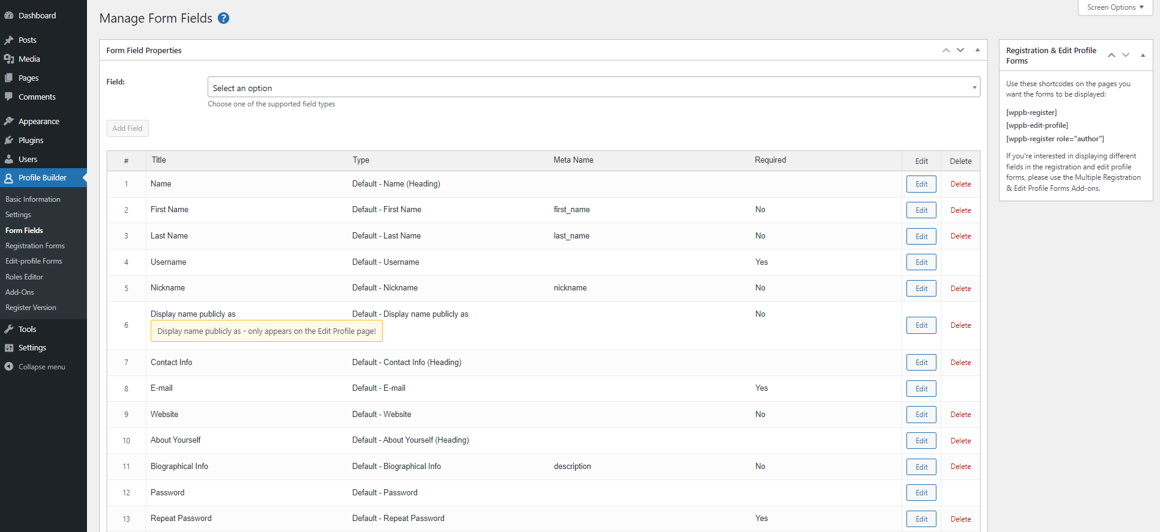Delete the Display name publicly as field

tap(960, 325)
